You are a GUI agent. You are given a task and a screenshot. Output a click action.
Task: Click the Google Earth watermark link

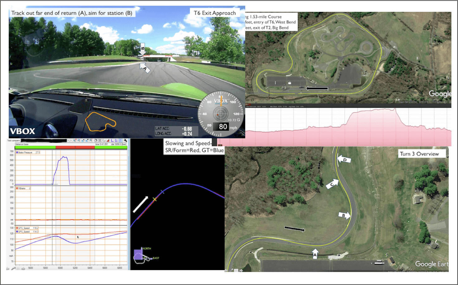pos(432,264)
